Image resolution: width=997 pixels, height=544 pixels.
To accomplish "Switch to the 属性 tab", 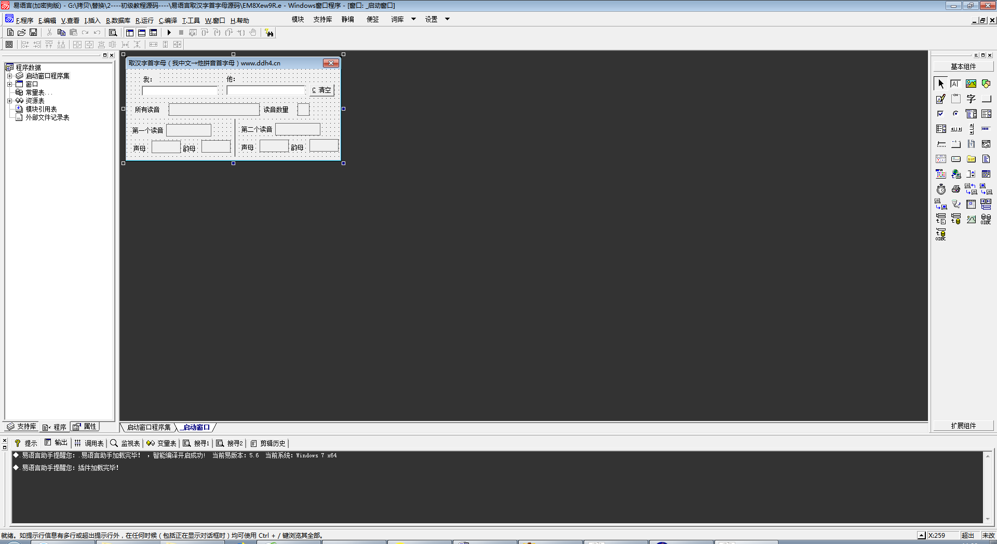I will click(x=85, y=427).
